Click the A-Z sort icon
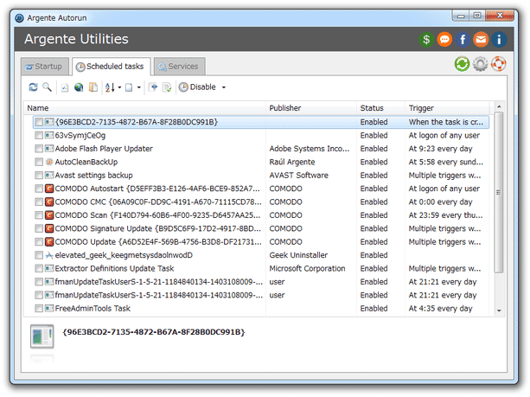The image size is (530, 397). (x=110, y=87)
